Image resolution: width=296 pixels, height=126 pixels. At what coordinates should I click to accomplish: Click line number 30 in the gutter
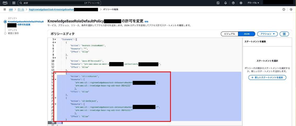[x=53, y=122]
